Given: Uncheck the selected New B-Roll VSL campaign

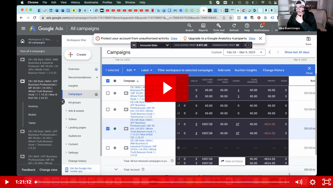Looking at the screenshot, I should pyautogui.click(x=108, y=129).
